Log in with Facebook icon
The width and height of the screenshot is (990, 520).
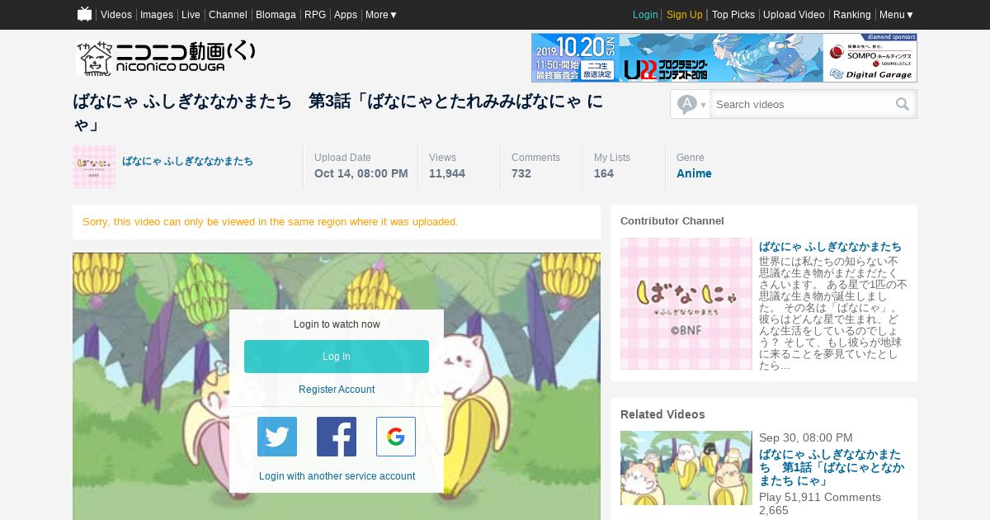click(337, 437)
